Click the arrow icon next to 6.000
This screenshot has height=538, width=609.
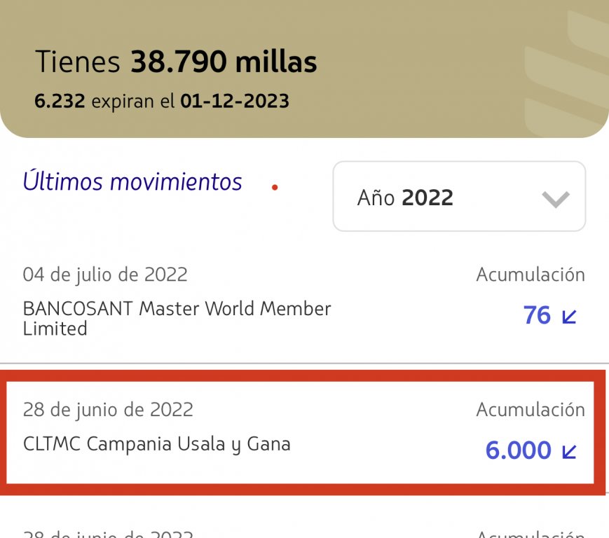tap(569, 452)
